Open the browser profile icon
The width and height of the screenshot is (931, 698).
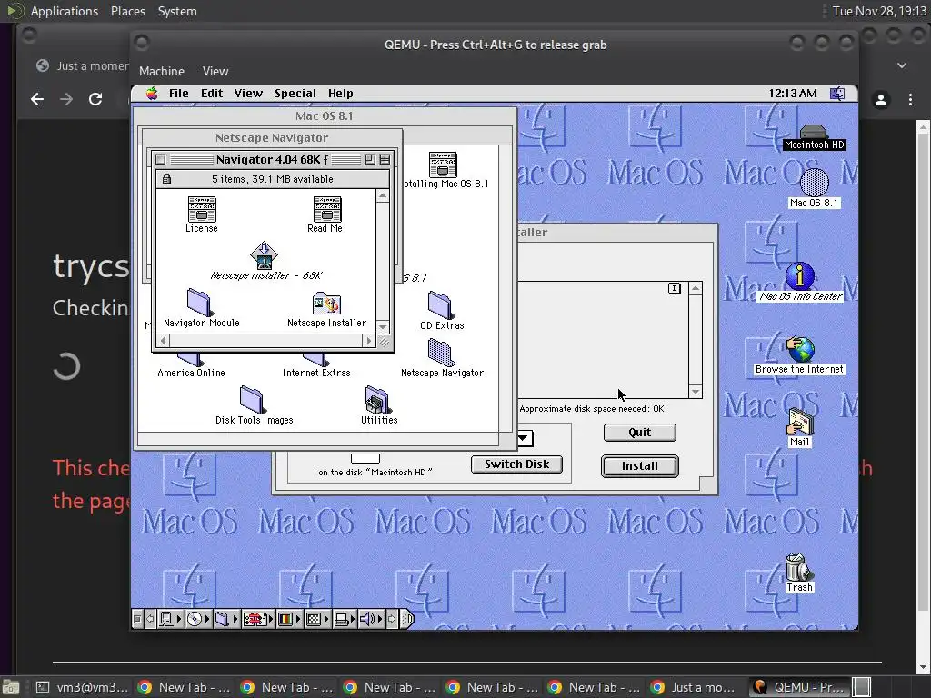pos(881,100)
